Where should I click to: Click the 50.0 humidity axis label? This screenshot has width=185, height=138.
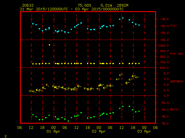(165, 110)
